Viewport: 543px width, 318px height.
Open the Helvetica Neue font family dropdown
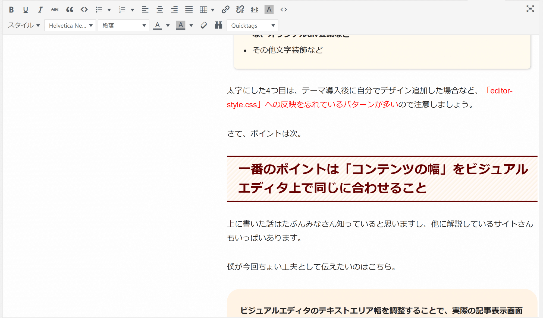70,25
